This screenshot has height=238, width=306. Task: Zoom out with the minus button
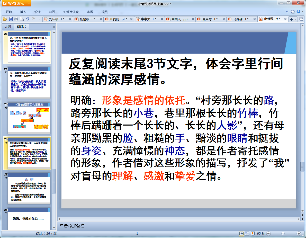click(268, 234)
